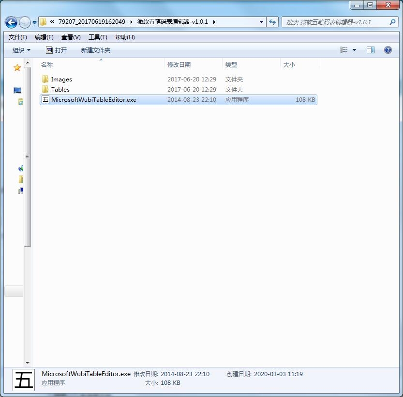Refresh the folder view
403x397 pixels.
[x=272, y=22]
